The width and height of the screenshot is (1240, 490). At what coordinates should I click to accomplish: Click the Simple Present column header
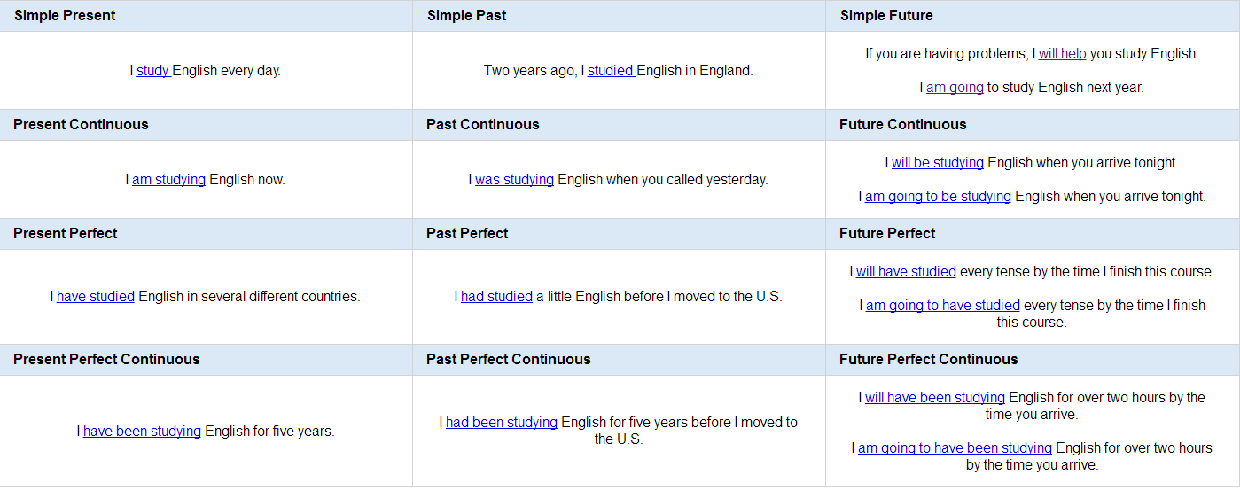point(207,16)
